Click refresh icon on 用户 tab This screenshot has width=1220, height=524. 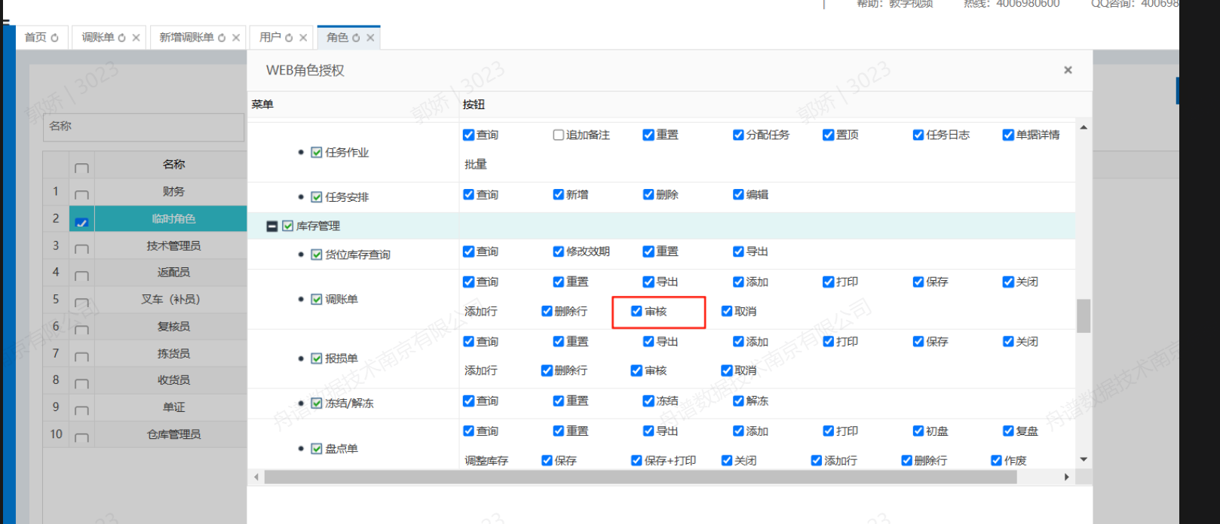click(289, 38)
